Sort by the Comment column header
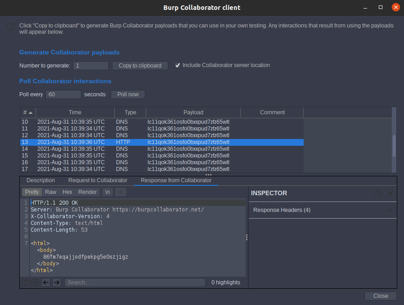The height and width of the screenshot is (305, 404). 272,112
